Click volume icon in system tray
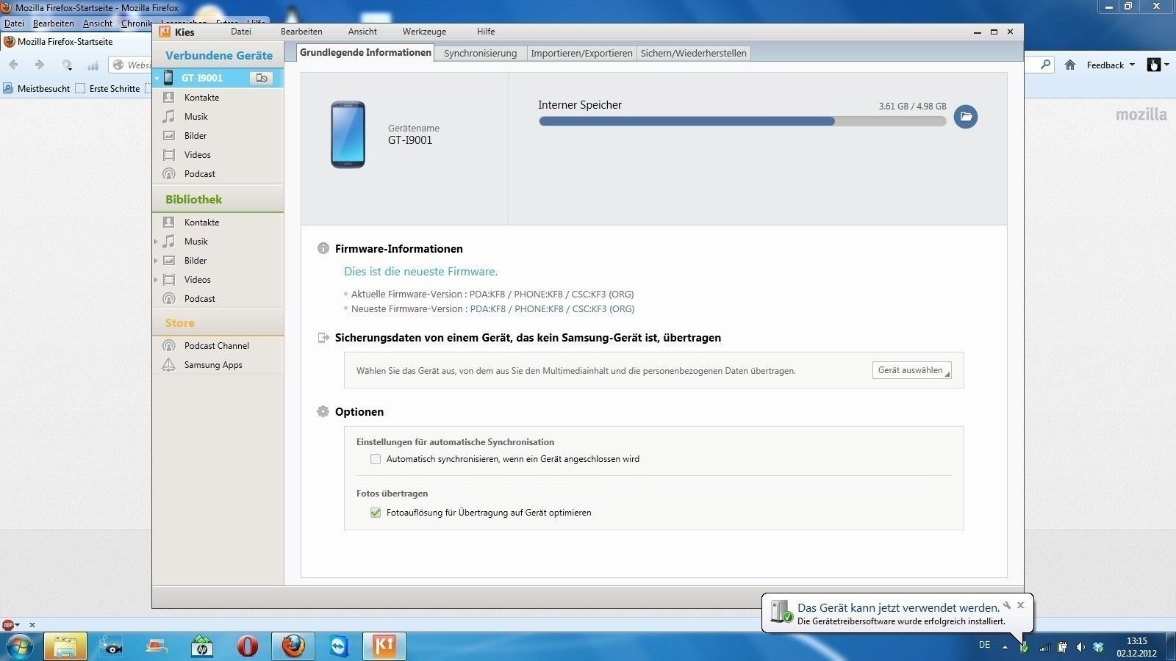 pyautogui.click(x=1080, y=647)
